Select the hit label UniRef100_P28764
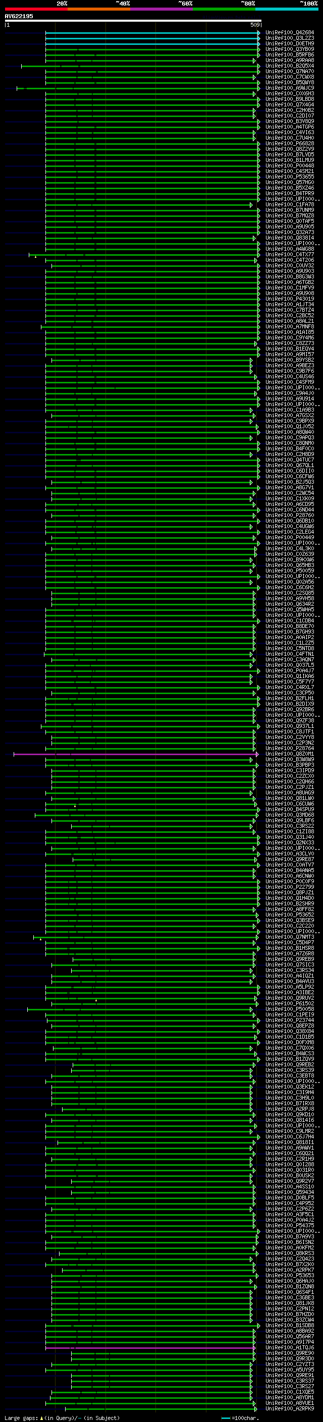The image size is (323, 1422). [290, 748]
